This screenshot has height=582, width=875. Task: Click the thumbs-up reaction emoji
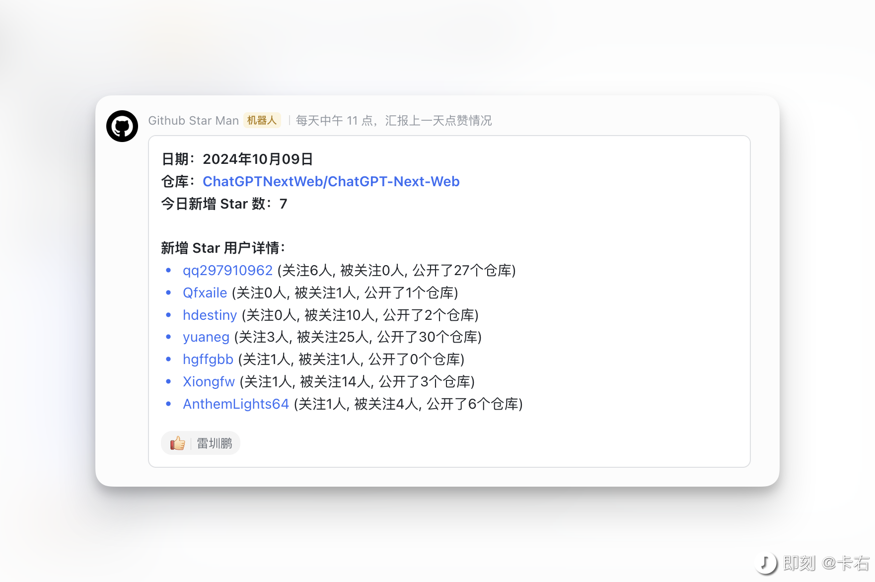pyautogui.click(x=178, y=443)
